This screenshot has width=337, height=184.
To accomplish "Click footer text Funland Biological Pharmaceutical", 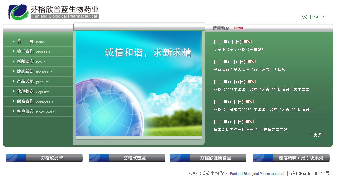I will coord(257,174).
